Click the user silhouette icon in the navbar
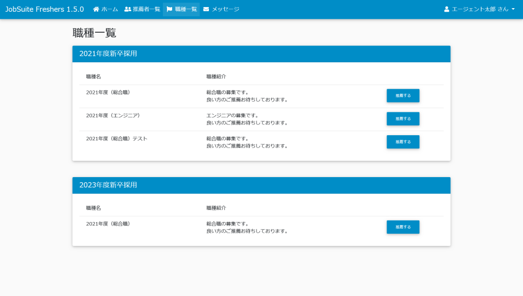The width and height of the screenshot is (523, 296). [x=447, y=9]
